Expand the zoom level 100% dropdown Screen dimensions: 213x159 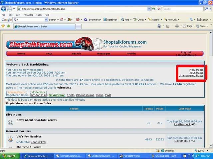point(205,150)
